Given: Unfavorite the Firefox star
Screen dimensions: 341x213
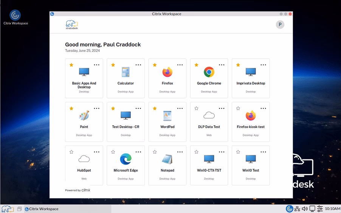Looking at the screenshot, I should (x=155, y=65).
